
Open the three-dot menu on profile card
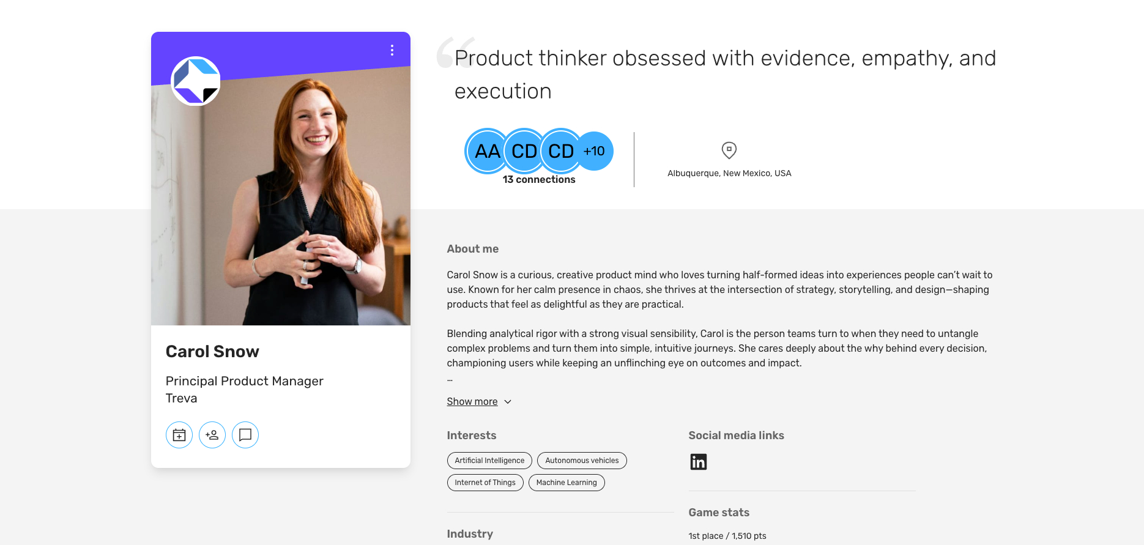392,50
